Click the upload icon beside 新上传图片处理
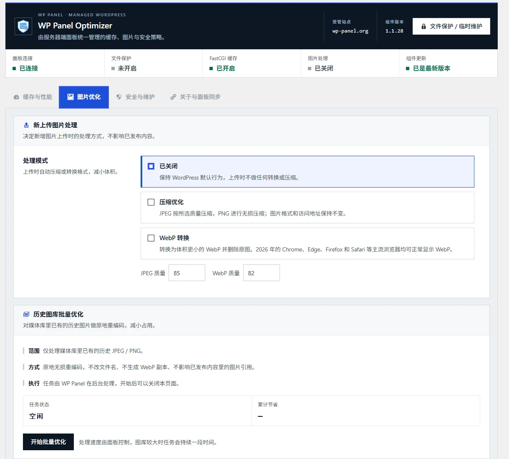 26,125
